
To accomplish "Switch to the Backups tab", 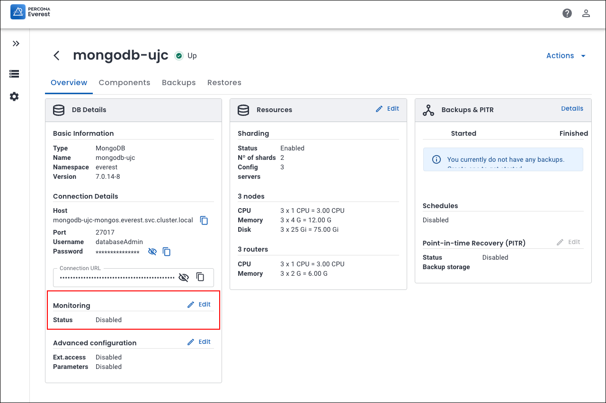I will coord(178,82).
